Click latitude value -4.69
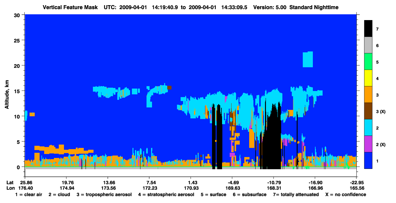This screenshot has height=203, width=396. tap(232, 183)
